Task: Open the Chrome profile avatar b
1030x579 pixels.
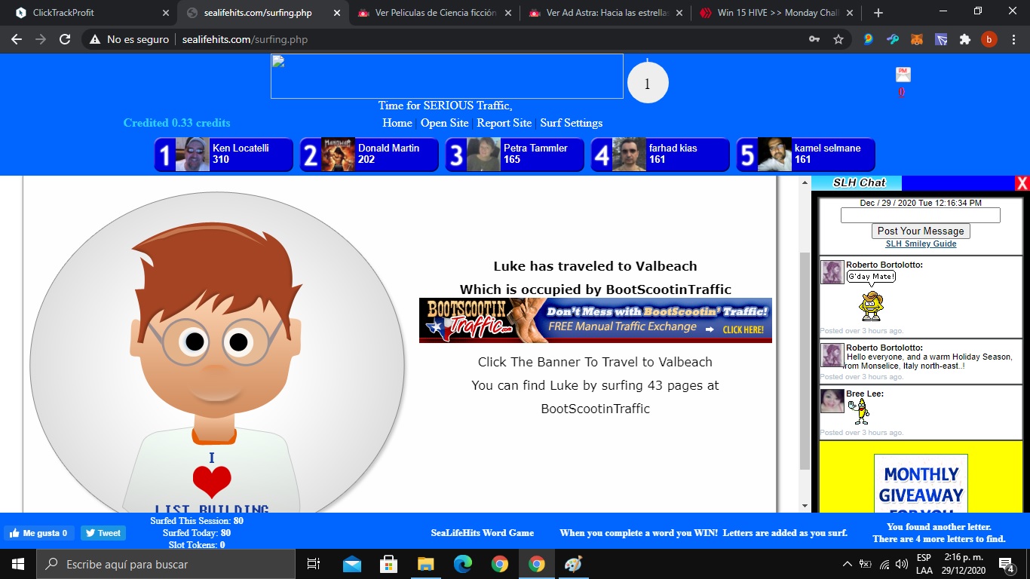Action: [989, 39]
